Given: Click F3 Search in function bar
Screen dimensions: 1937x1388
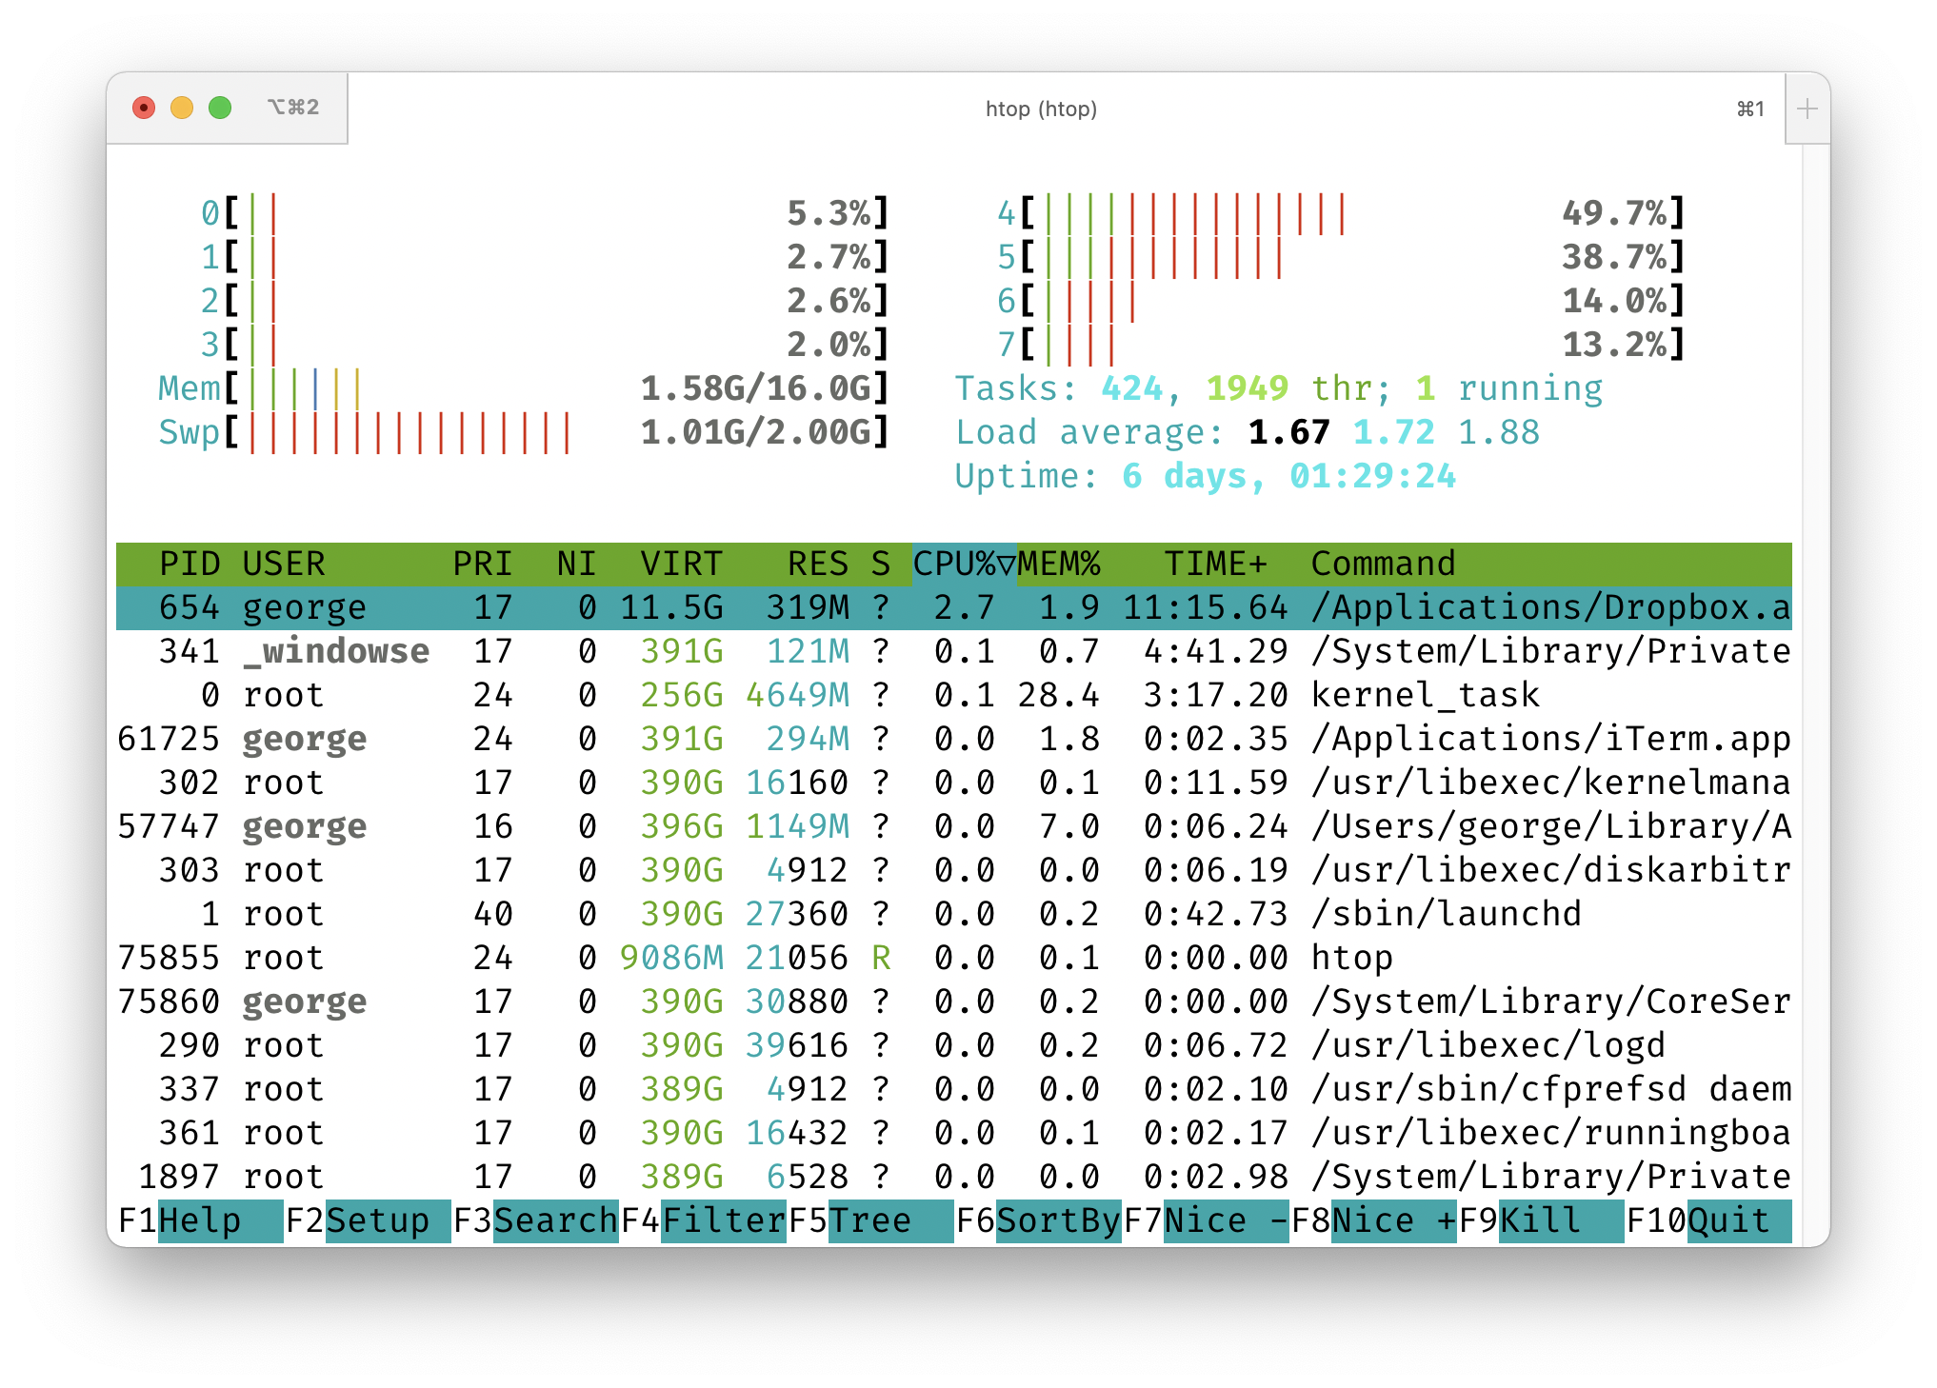Looking at the screenshot, I should click(555, 1220).
